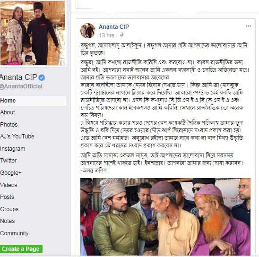Open the Community section
This screenshot has width=259, height=257.
point(14,233)
